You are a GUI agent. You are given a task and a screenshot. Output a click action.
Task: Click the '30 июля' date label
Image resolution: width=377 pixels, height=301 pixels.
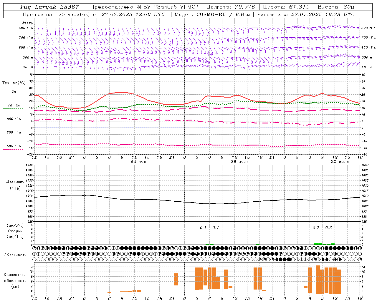pyautogui.click(x=340, y=162)
